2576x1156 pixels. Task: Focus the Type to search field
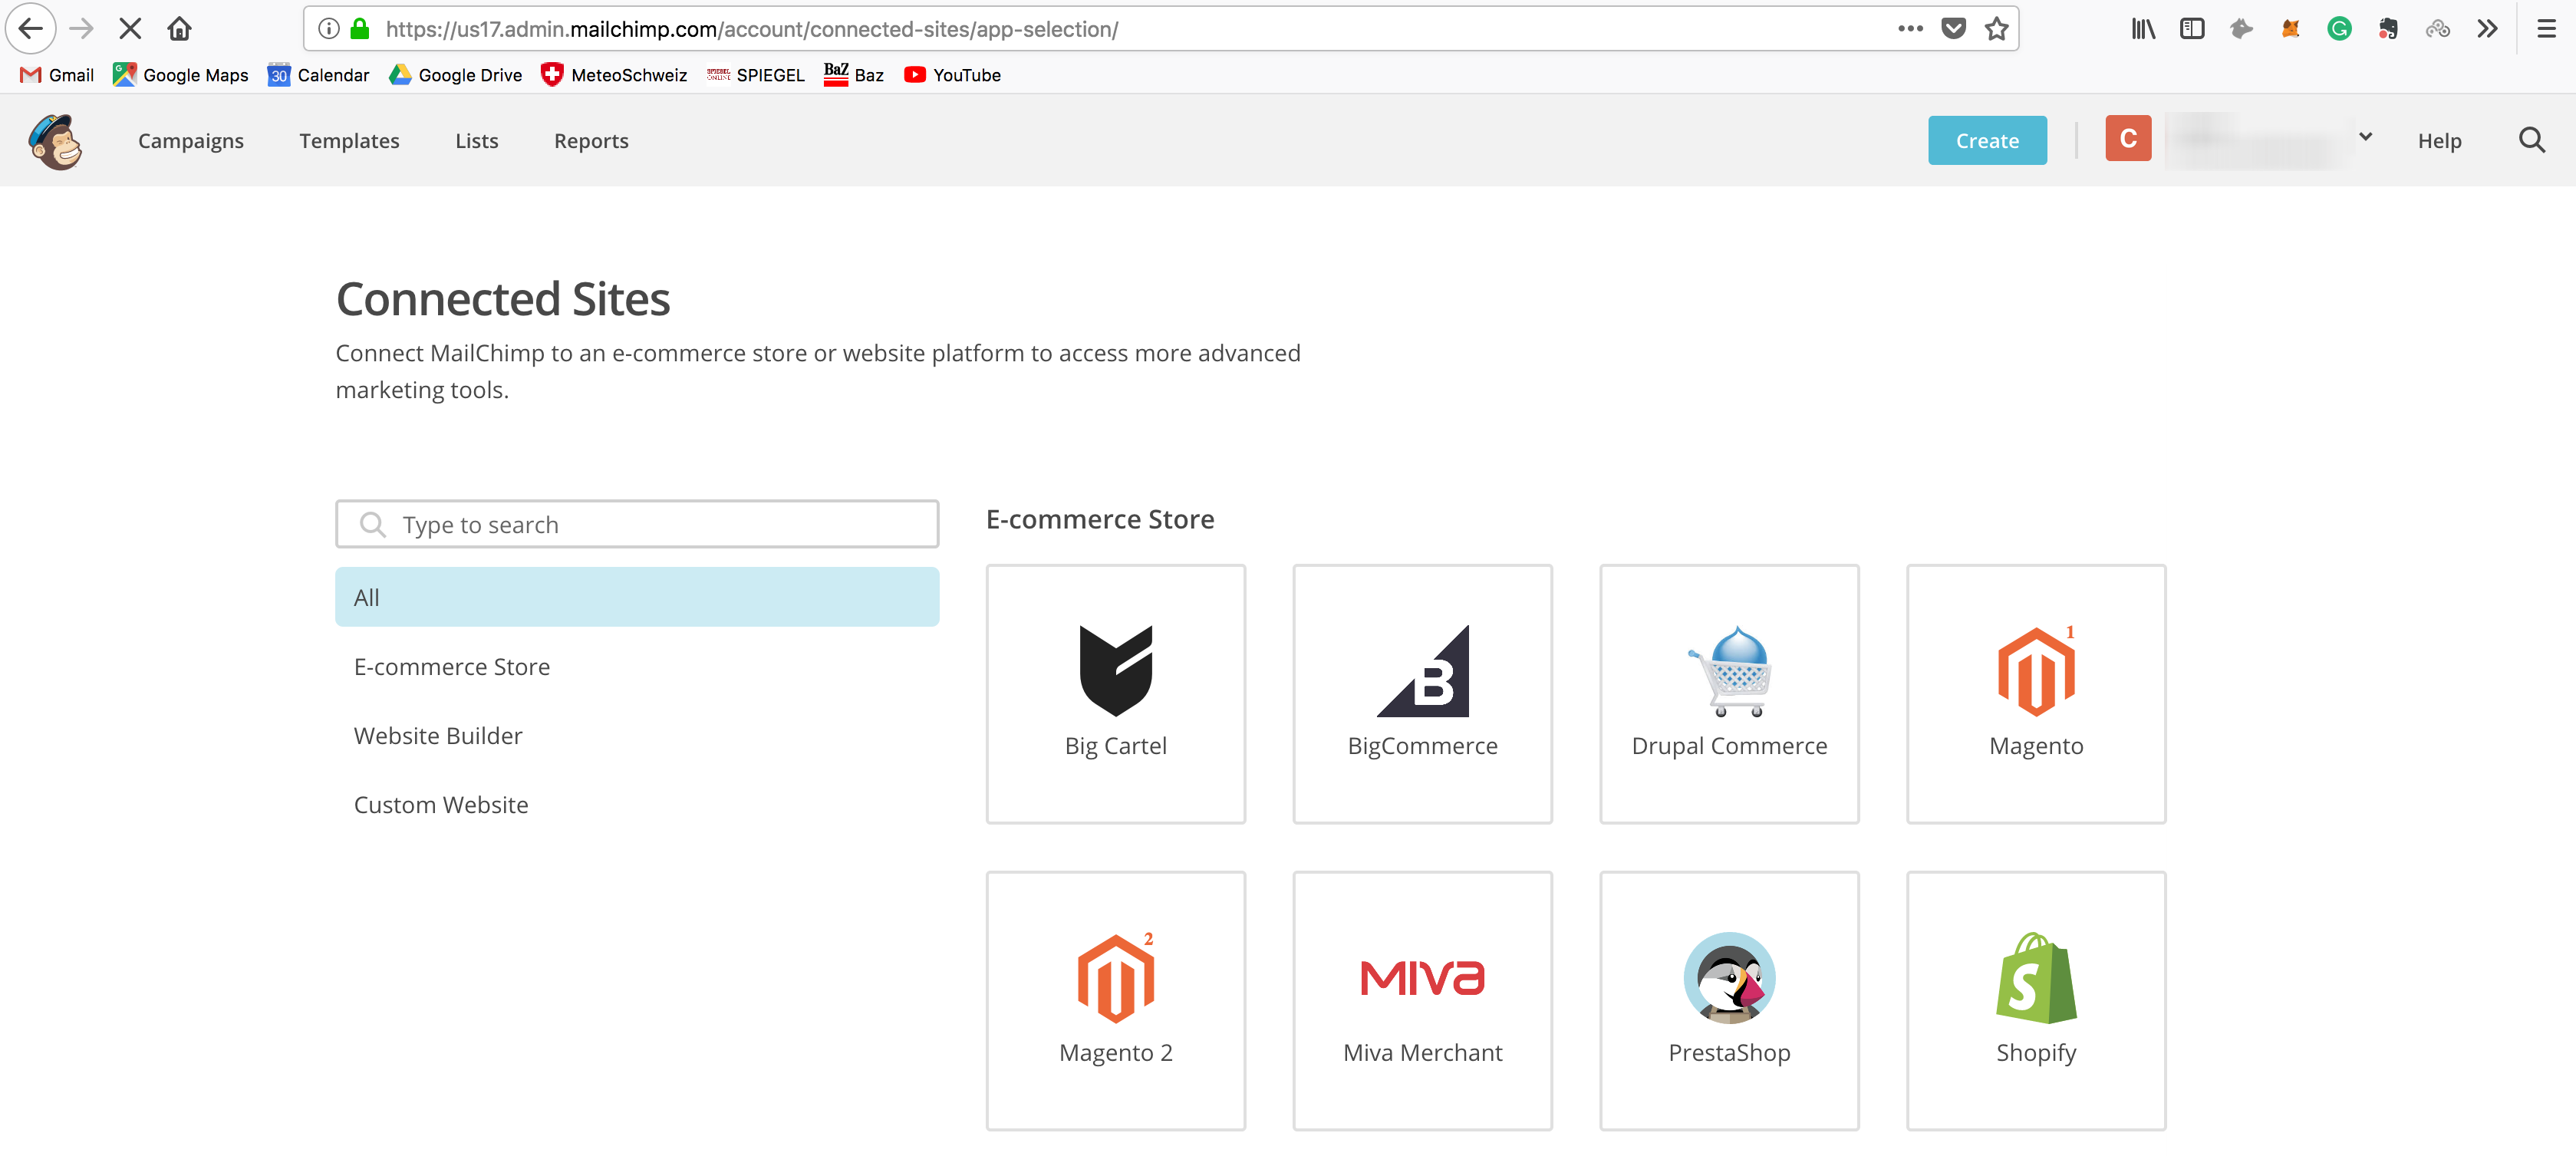click(637, 524)
